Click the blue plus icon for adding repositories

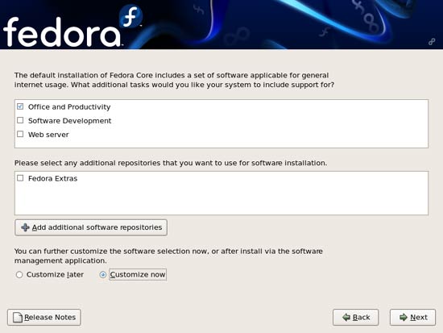coord(25,227)
